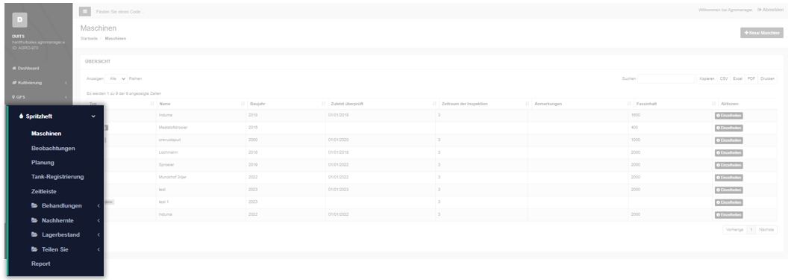Open Tank-Registrierung in the sidebar

point(57,177)
